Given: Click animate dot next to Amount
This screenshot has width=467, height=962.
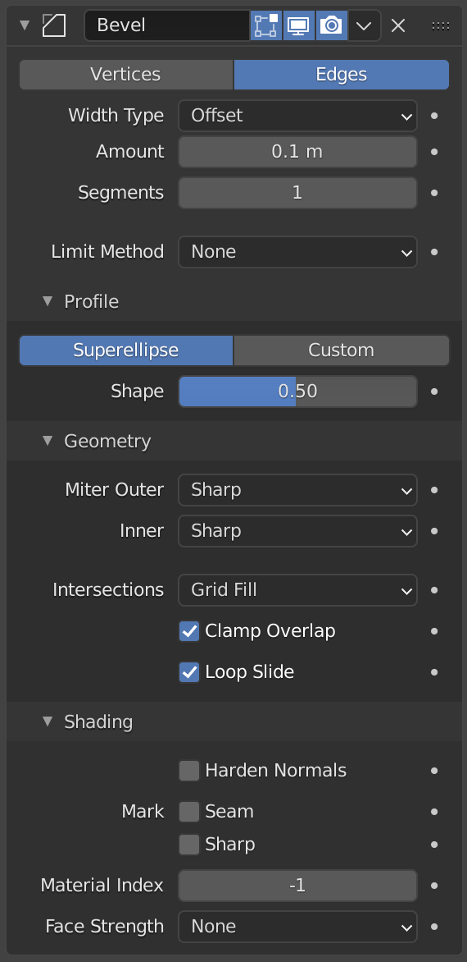Looking at the screenshot, I should [434, 152].
